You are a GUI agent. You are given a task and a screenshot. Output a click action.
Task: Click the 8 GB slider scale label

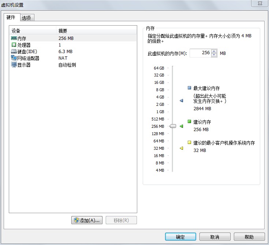point(160,90)
